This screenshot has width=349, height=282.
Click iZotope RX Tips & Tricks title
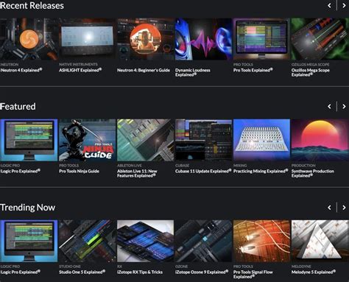click(140, 272)
